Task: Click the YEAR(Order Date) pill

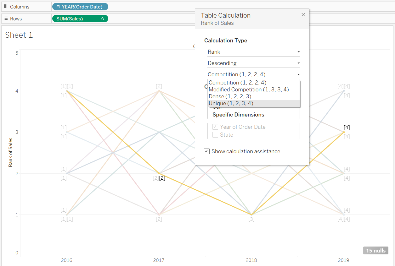Action: (x=80, y=7)
